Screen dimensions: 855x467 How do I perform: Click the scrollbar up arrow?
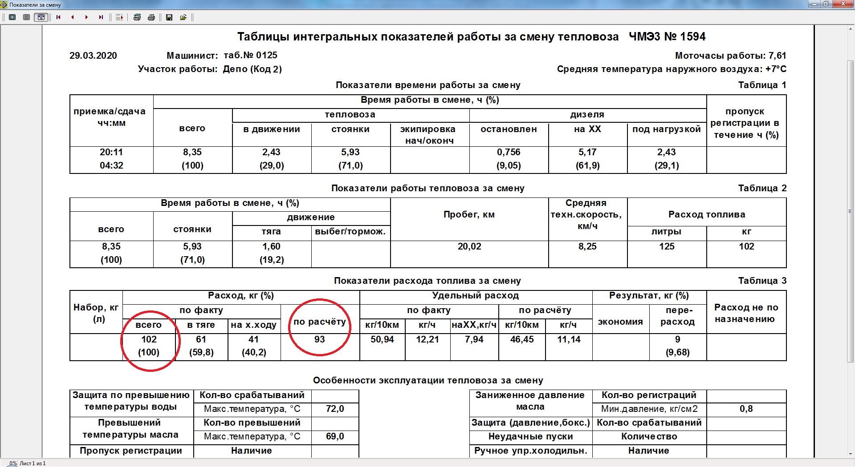pyautogui.click(x=851, y=29)
